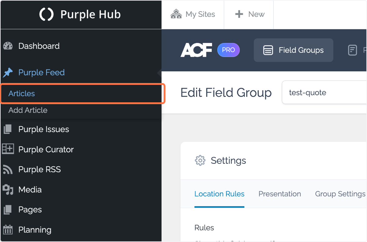Switch to the Location Rules tab
This screenshot has height=242, width=367.
[219, 194]
